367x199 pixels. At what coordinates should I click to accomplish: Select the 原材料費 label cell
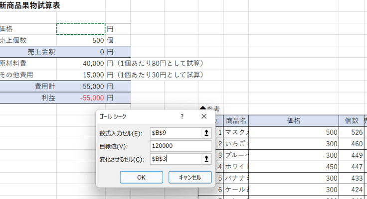pyautogui.click(x=28, y=63)
